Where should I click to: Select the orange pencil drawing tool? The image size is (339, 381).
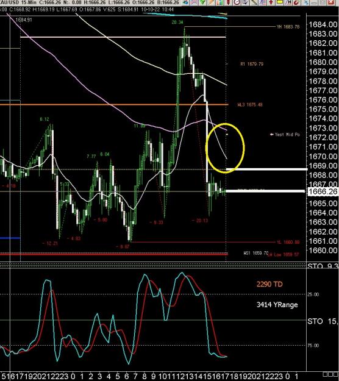click(x=211, y=2)
